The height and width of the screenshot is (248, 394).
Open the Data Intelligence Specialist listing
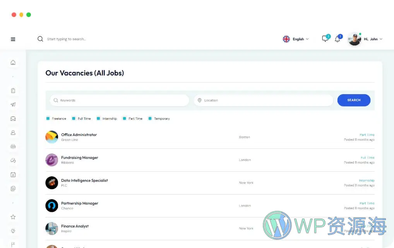[x=84, y=181]
